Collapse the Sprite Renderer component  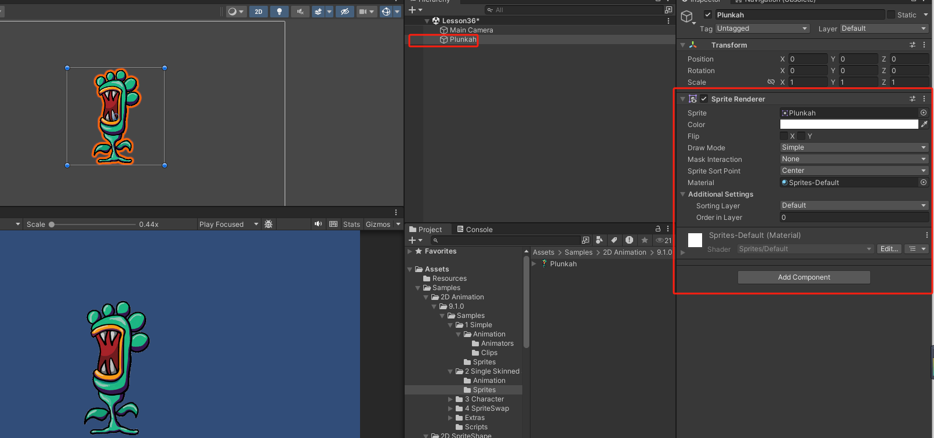(x=683, y=99)
